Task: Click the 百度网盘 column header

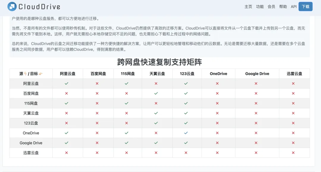Action: [98, 74]
